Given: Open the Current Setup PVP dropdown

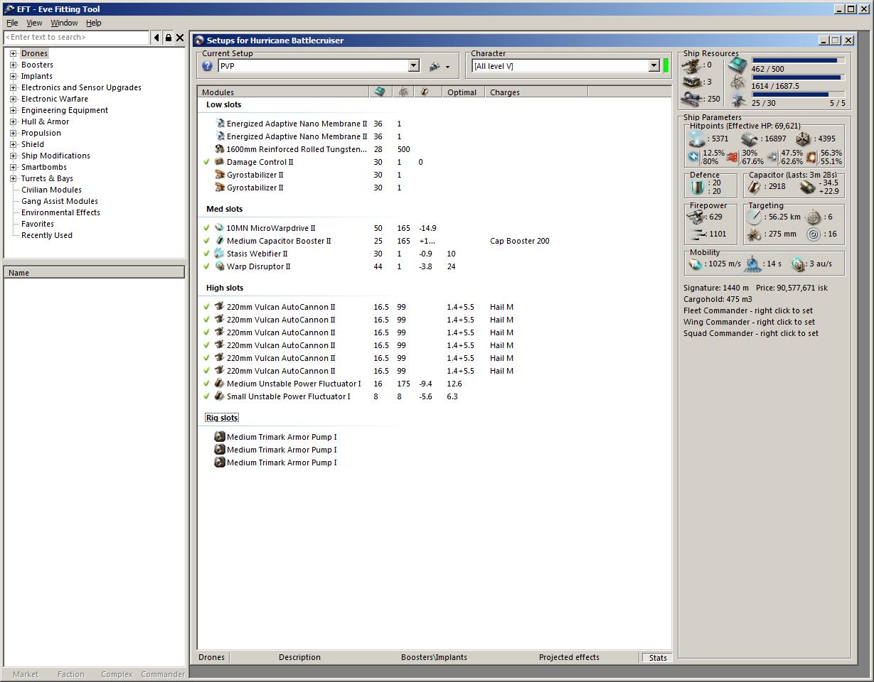Looking at the screenshot, I should pos(413,66).
